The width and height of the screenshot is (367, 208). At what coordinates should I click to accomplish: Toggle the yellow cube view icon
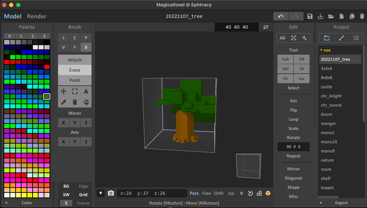click(x=268, y=193)
